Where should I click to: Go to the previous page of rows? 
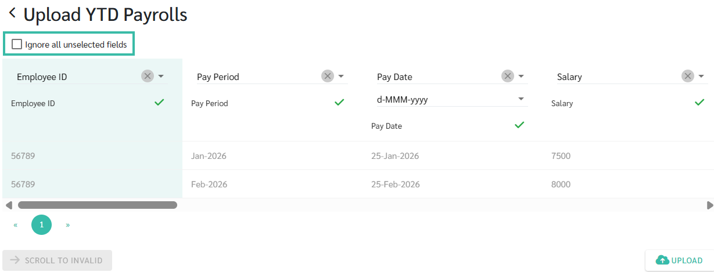point(16,224)
